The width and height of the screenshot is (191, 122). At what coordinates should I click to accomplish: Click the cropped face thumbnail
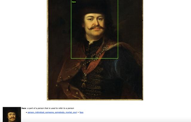click(x=12, y=115)
